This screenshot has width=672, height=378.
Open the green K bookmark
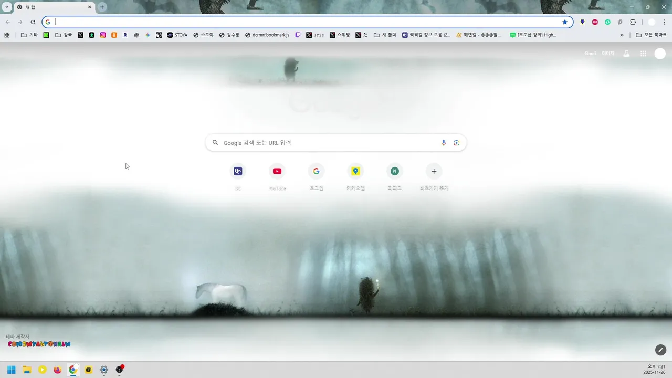click(46, 35)
